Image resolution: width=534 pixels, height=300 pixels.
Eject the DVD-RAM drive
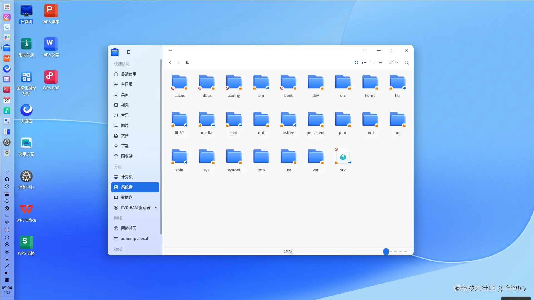pos(155,208)
